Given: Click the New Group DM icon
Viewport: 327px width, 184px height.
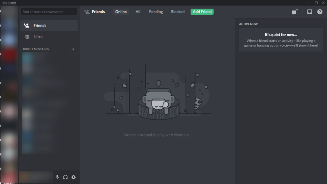Looking at the screenshot, I should (295, 12).
